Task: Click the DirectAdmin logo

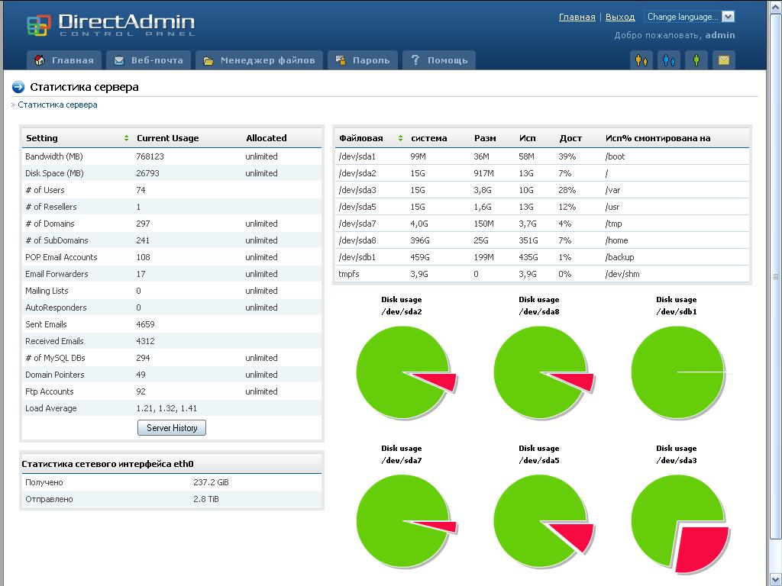Action: pyautogui.click(x=111, y=24)
